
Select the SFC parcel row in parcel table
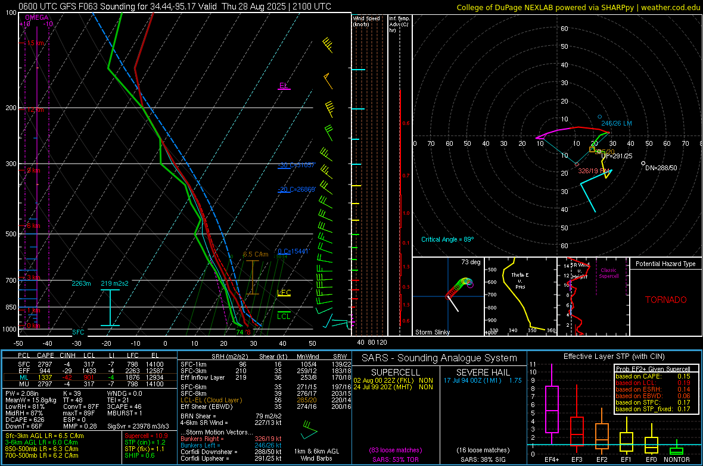(x=90, y=364)
